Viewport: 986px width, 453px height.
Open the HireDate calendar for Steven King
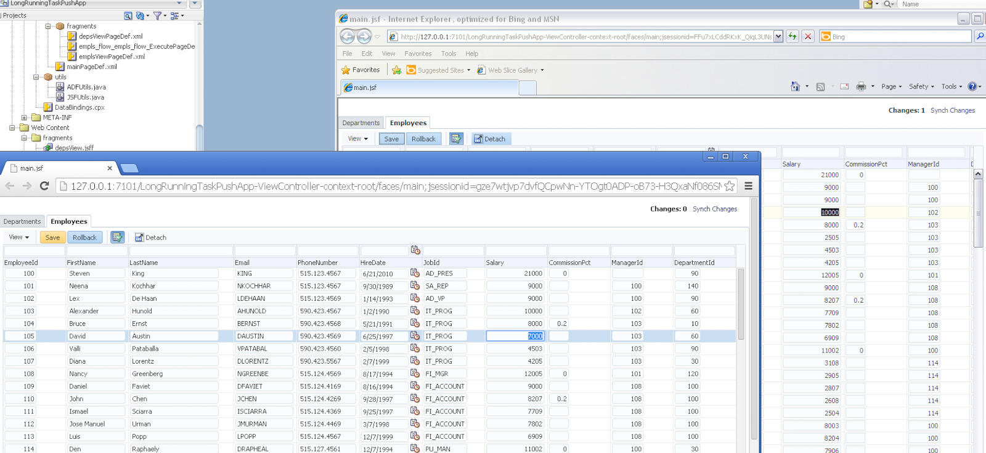[x=415, y=272]
